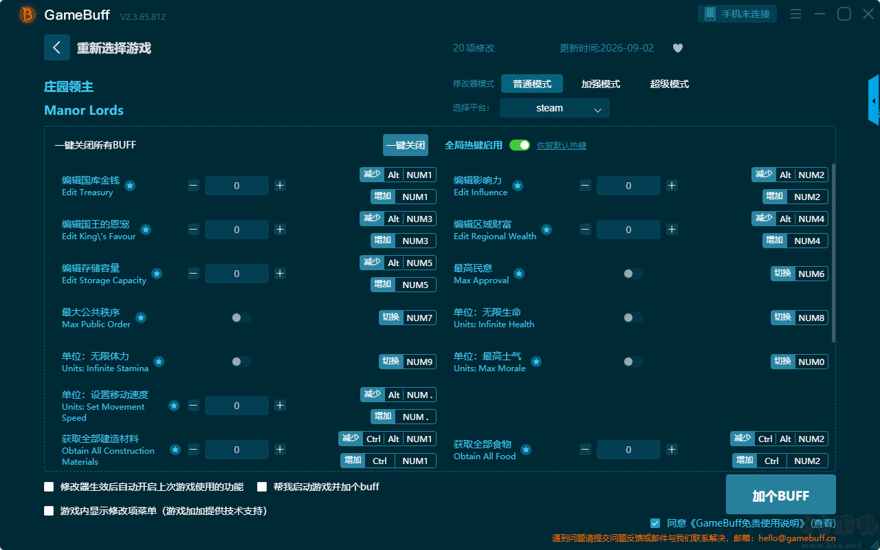Click the Obtain All Construction Materials input field

(236, 450)
